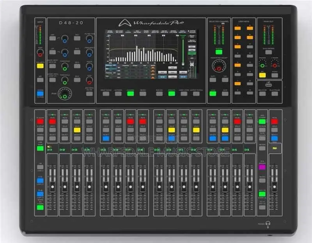Click the green CHANNEL button below the display
The width and height of the screenshot is (312, 243).
130,93
